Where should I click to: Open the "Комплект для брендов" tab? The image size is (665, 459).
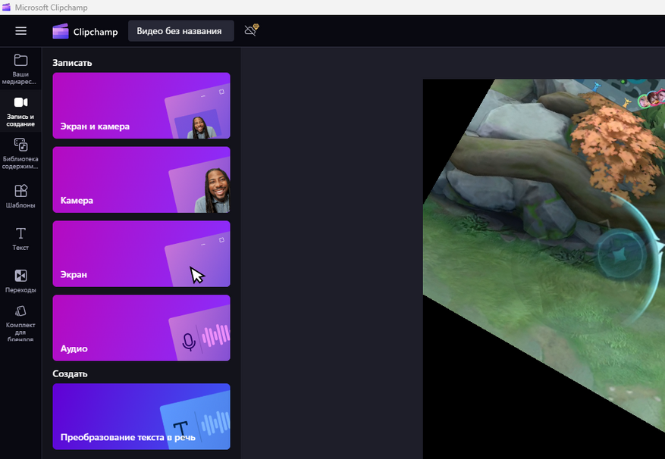[20, 323]
